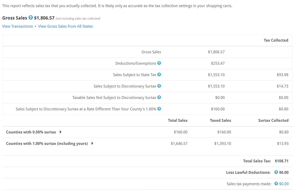Click help icon for Taxable Sales Not Subject row

(159, 97)
